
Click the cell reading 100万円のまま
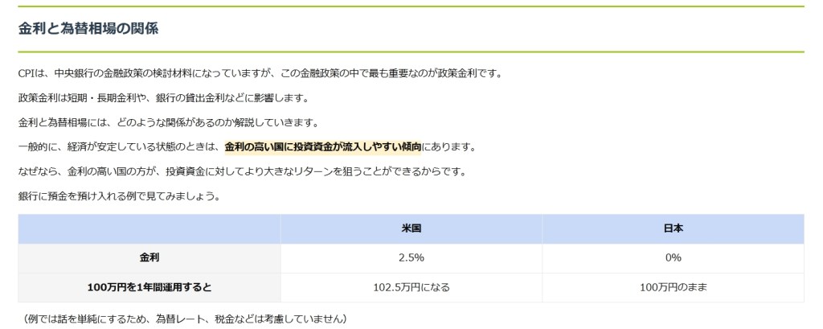673,286
